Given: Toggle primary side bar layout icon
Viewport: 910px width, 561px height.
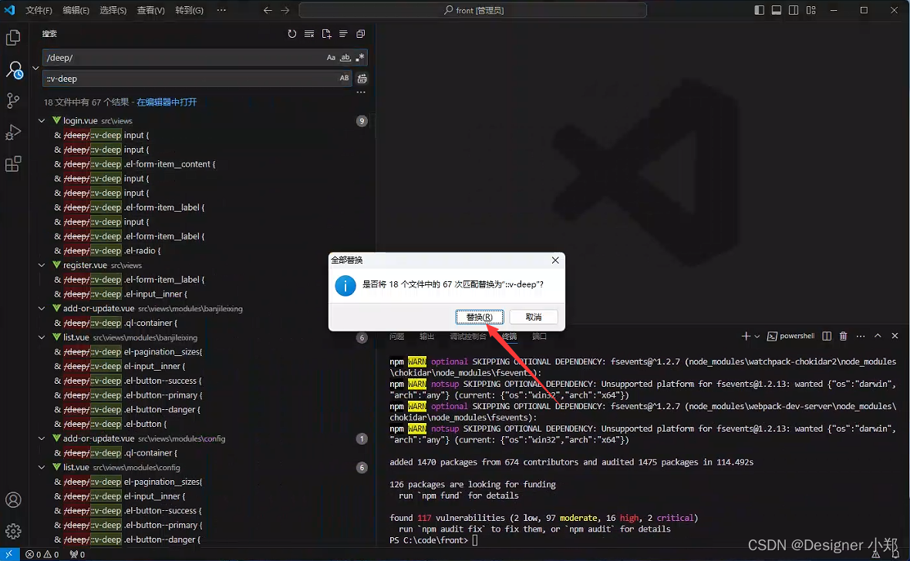Looking at the screenshot, I should tap(759, 11).
